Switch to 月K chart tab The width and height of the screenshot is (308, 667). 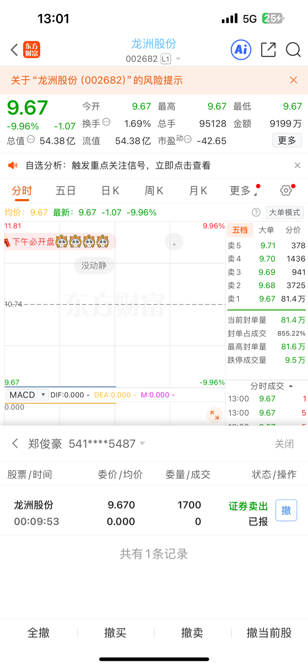(198, 191)
